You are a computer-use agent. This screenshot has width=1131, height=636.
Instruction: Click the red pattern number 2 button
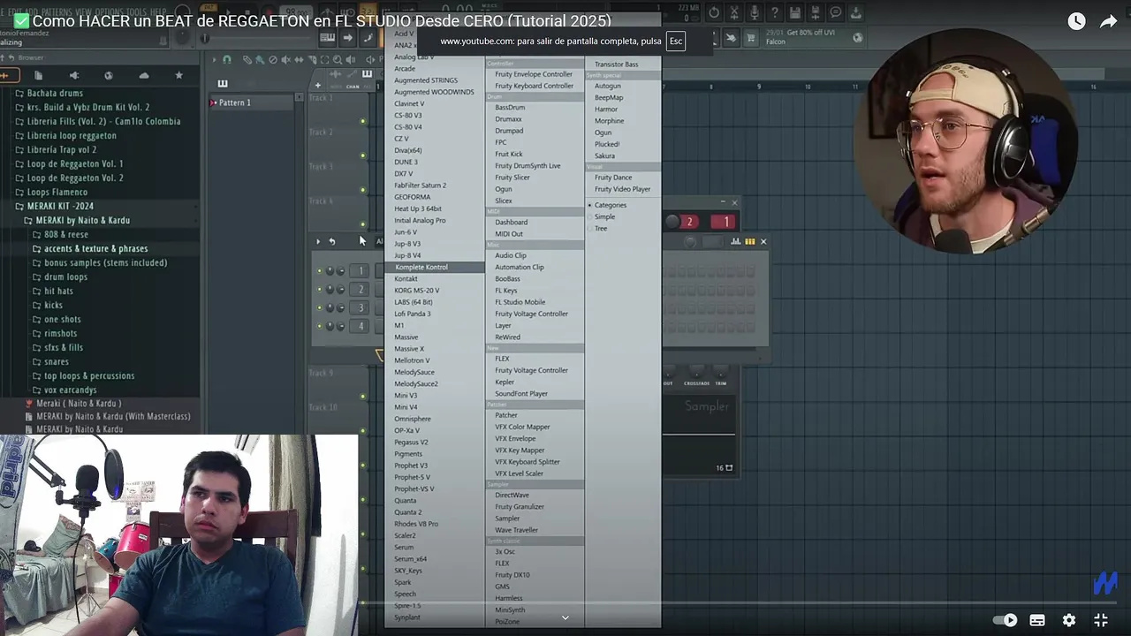(690, 222)
